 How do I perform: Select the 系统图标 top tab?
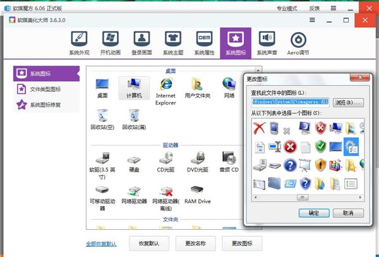tap(236, 43)
